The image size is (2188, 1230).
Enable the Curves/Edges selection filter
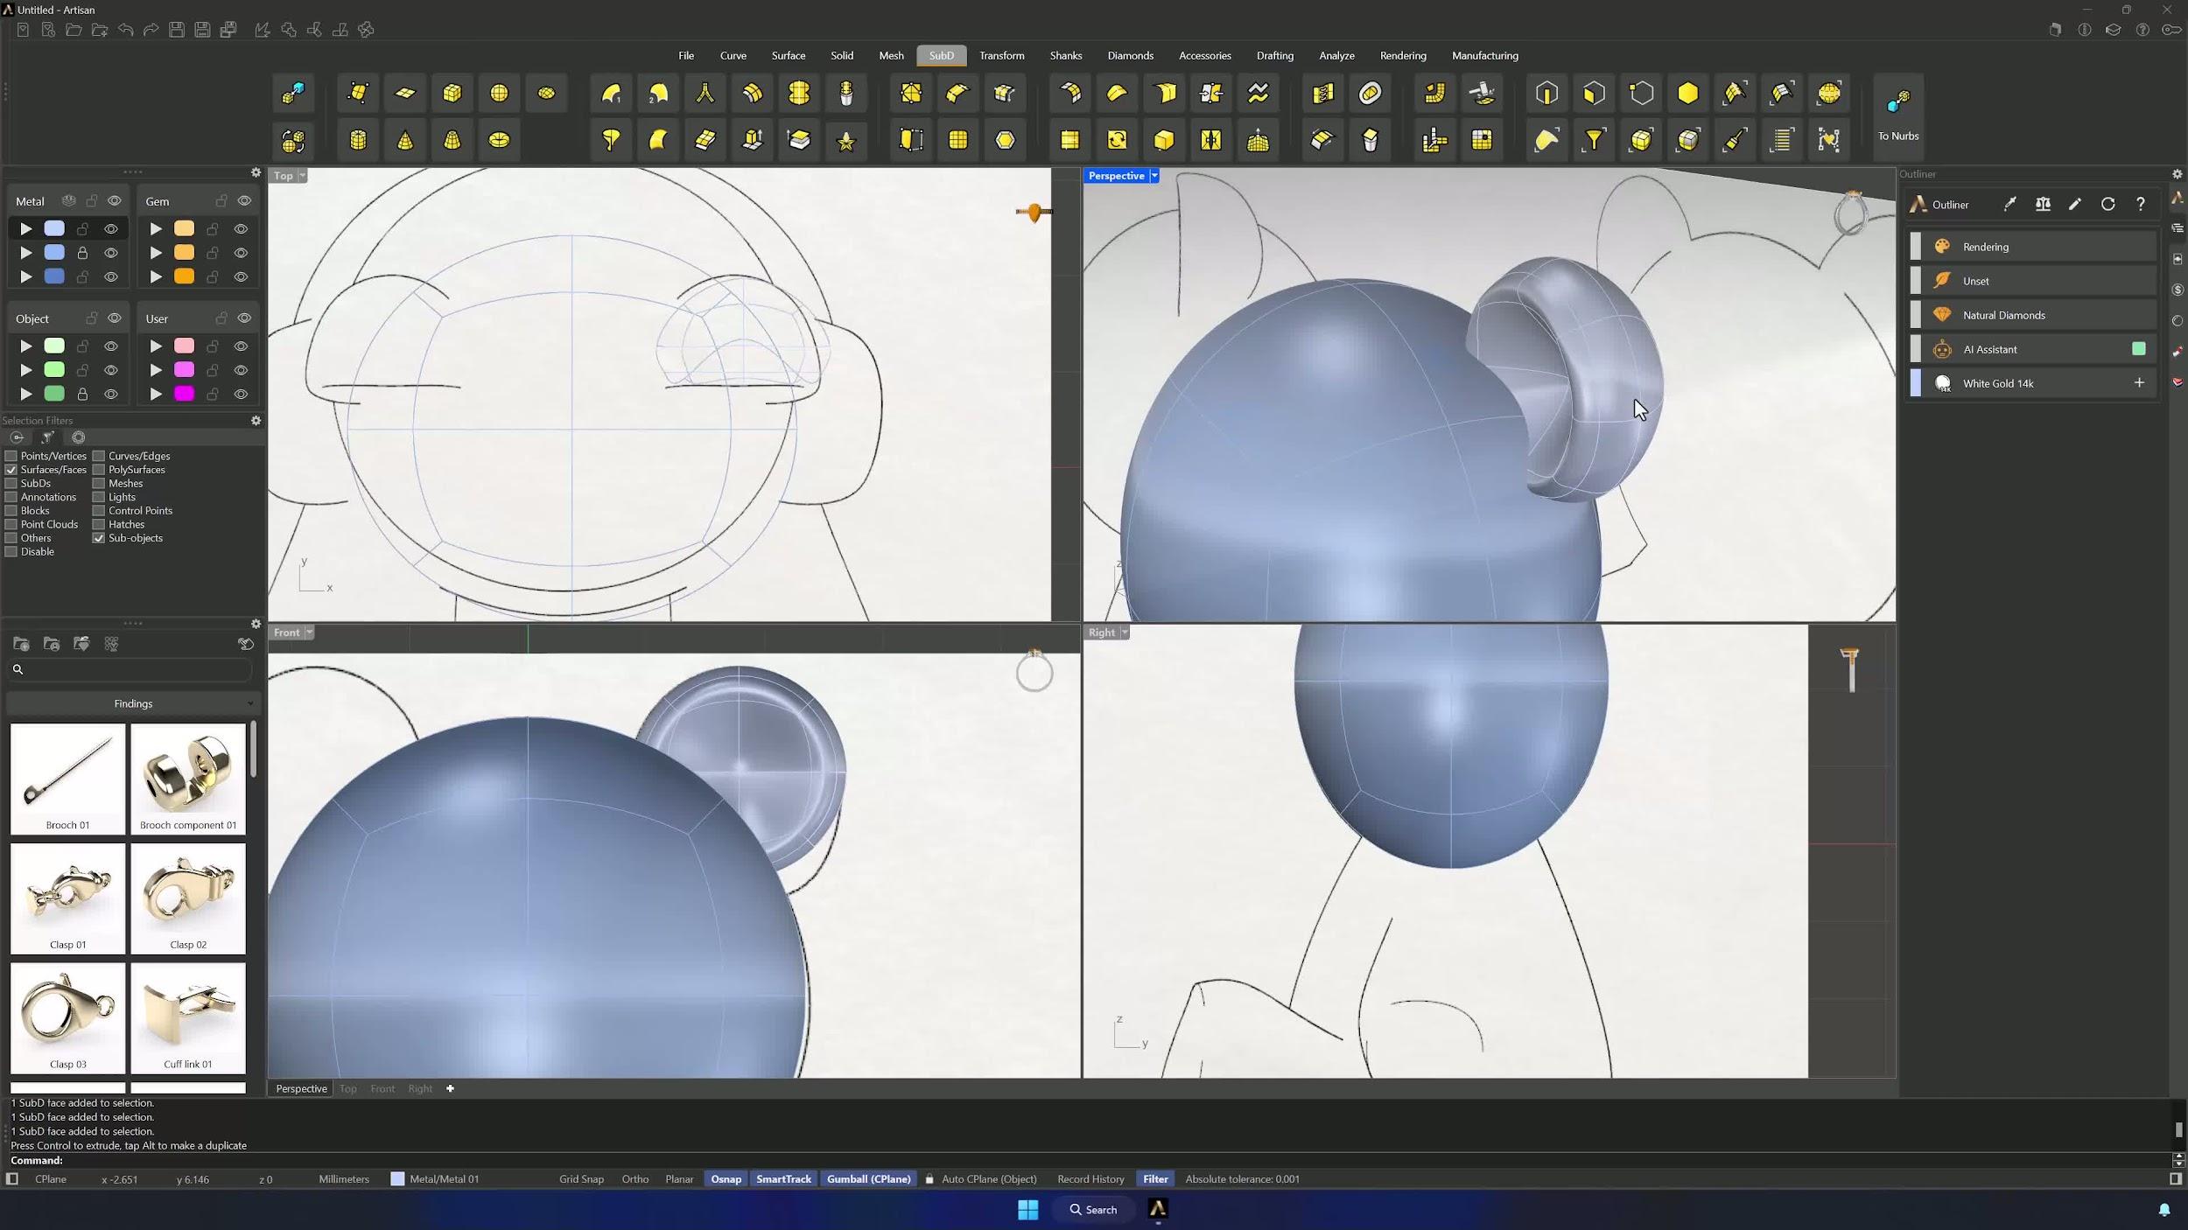(x=99, y=456)
